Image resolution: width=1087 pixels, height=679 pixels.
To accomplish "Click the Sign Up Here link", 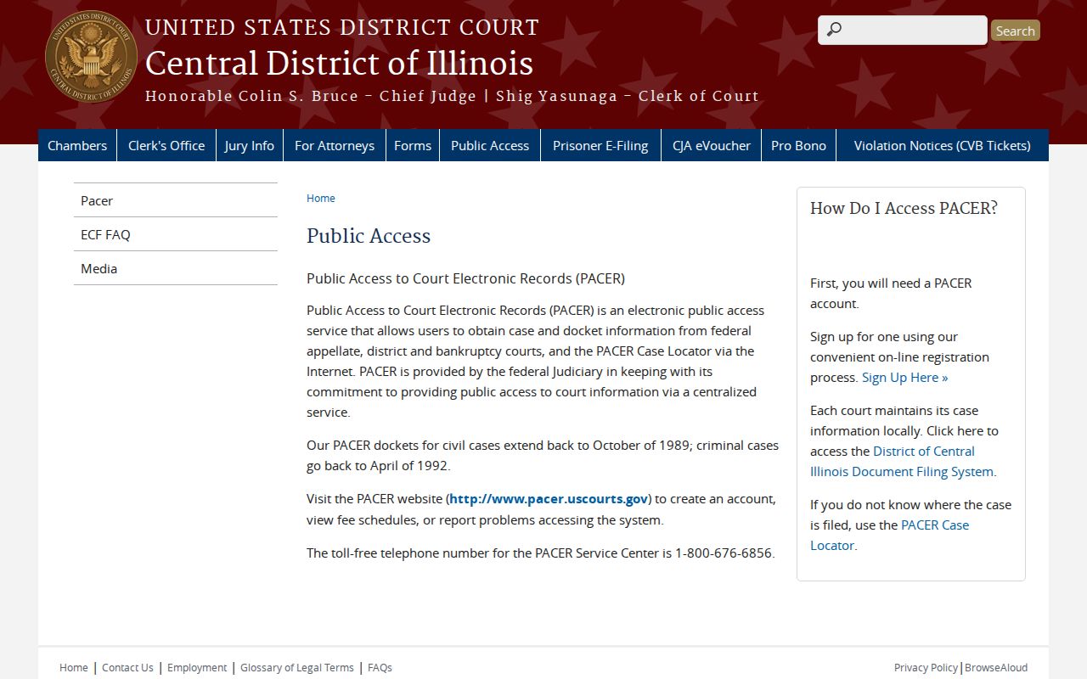I will [x=905, y=378].
